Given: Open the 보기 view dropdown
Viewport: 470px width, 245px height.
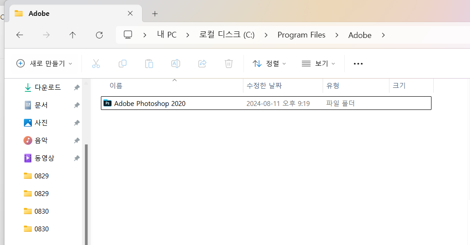Looking at the screenshot, I should pyautogui.click(x=318, y=64).
